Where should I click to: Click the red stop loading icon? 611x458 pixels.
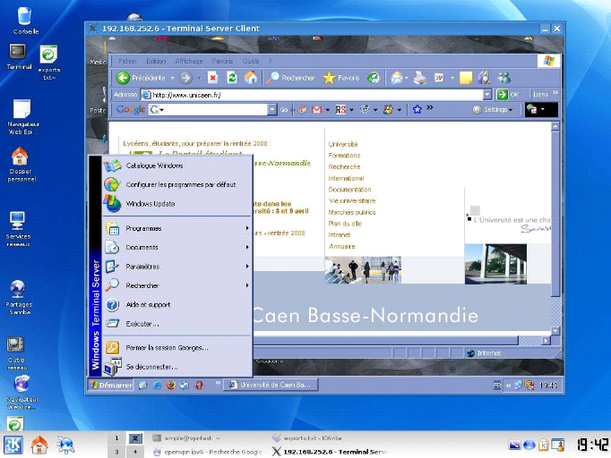[x=212, y=78]
